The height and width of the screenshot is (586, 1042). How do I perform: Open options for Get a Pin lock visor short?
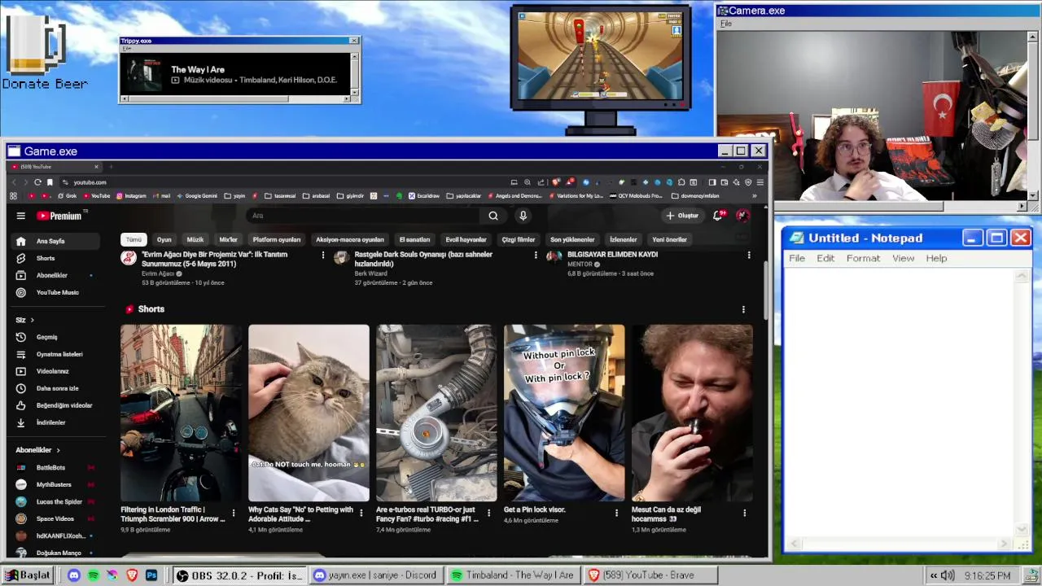coord(616,513)
